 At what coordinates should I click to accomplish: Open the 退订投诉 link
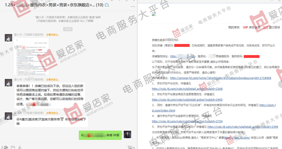tap(274, 27)
